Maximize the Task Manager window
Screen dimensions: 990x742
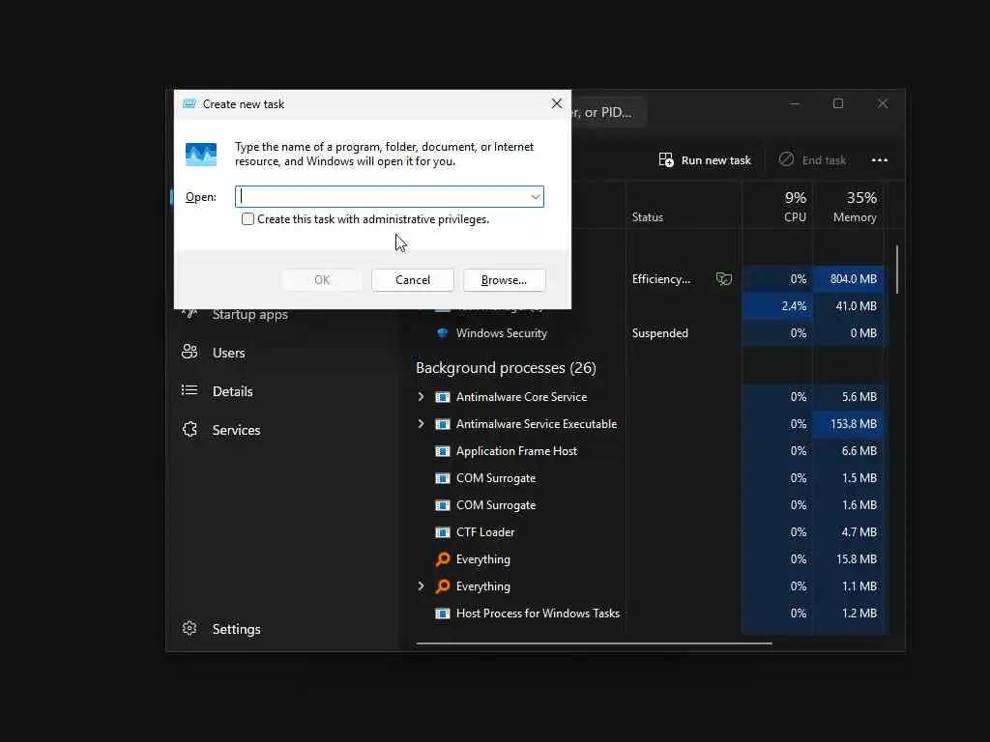click(838, 103)
